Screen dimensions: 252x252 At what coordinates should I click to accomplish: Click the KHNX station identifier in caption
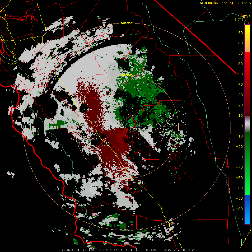(x=151, y=250)
